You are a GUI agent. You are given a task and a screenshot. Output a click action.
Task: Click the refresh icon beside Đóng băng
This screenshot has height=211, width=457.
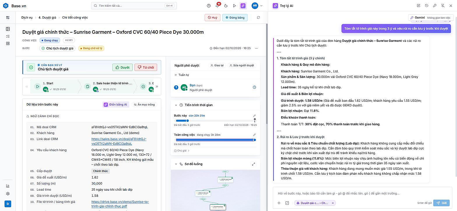pyautogui.click(x=258, y=17)
